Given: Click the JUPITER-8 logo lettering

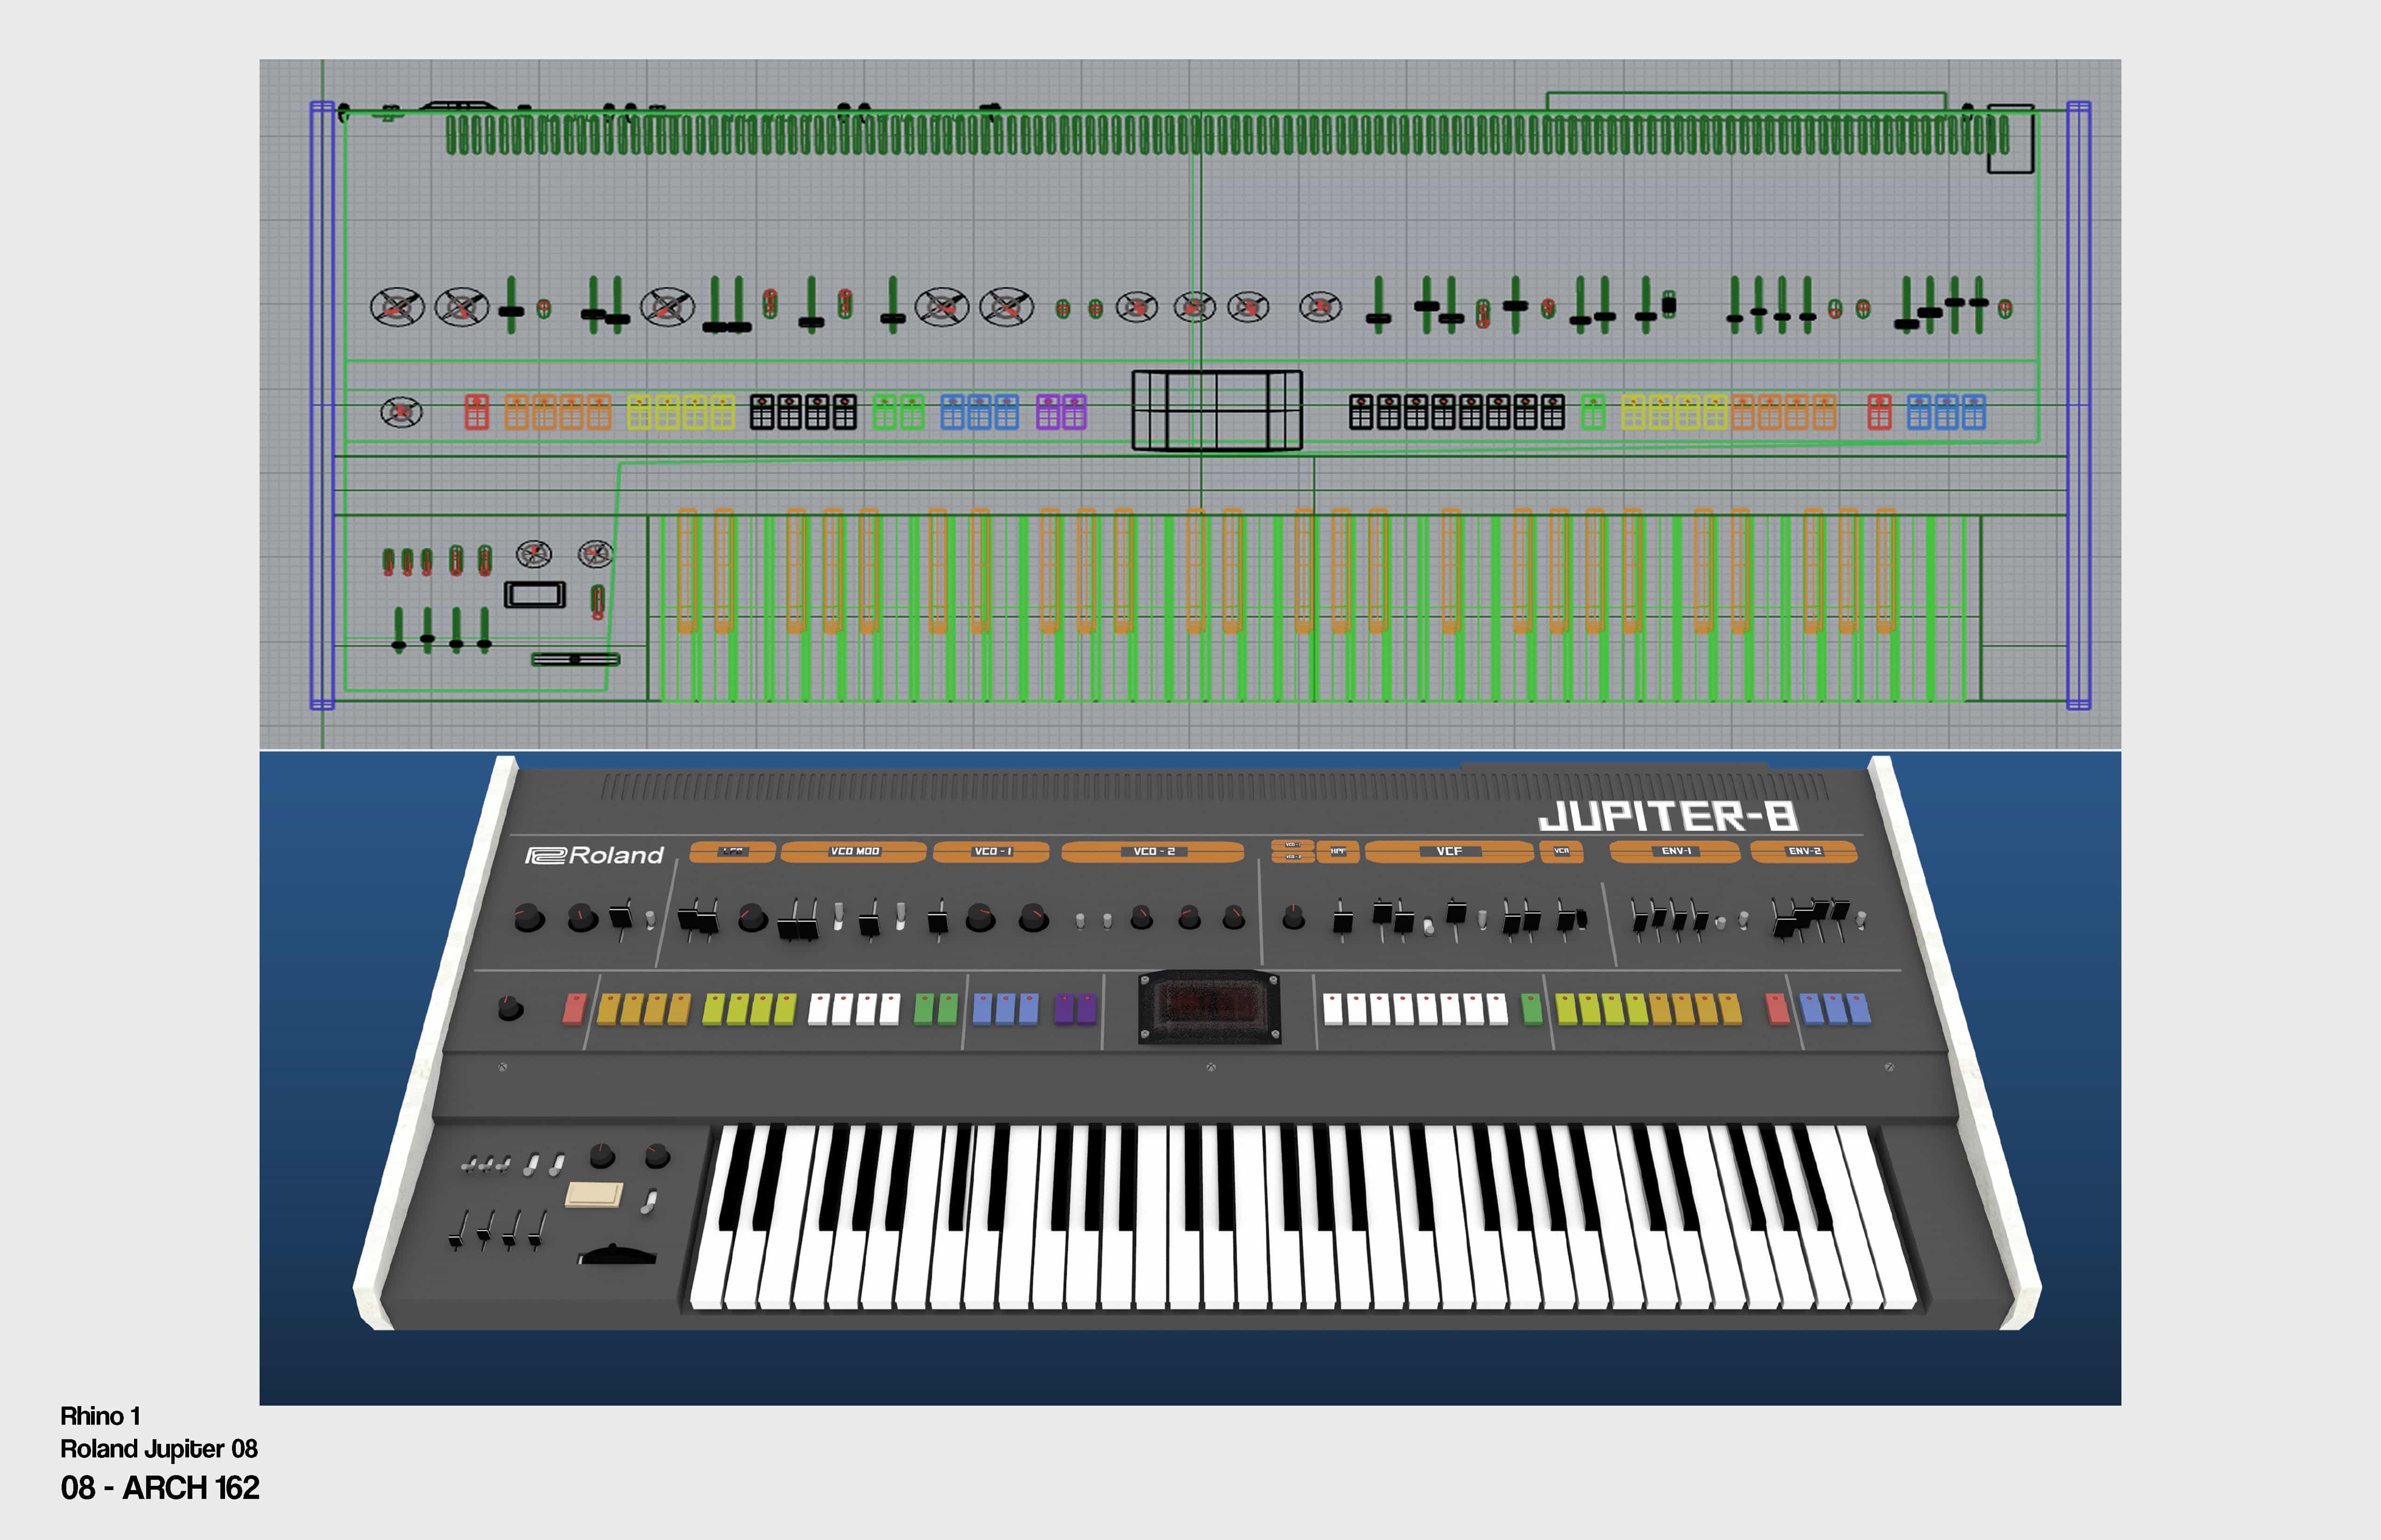Looking at the screenshot, I should (x=1668, y=817).
